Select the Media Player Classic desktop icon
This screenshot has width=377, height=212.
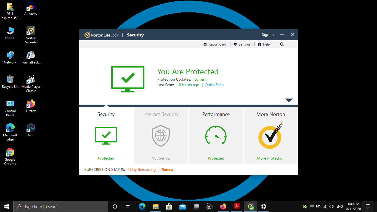tap(31, 84)
